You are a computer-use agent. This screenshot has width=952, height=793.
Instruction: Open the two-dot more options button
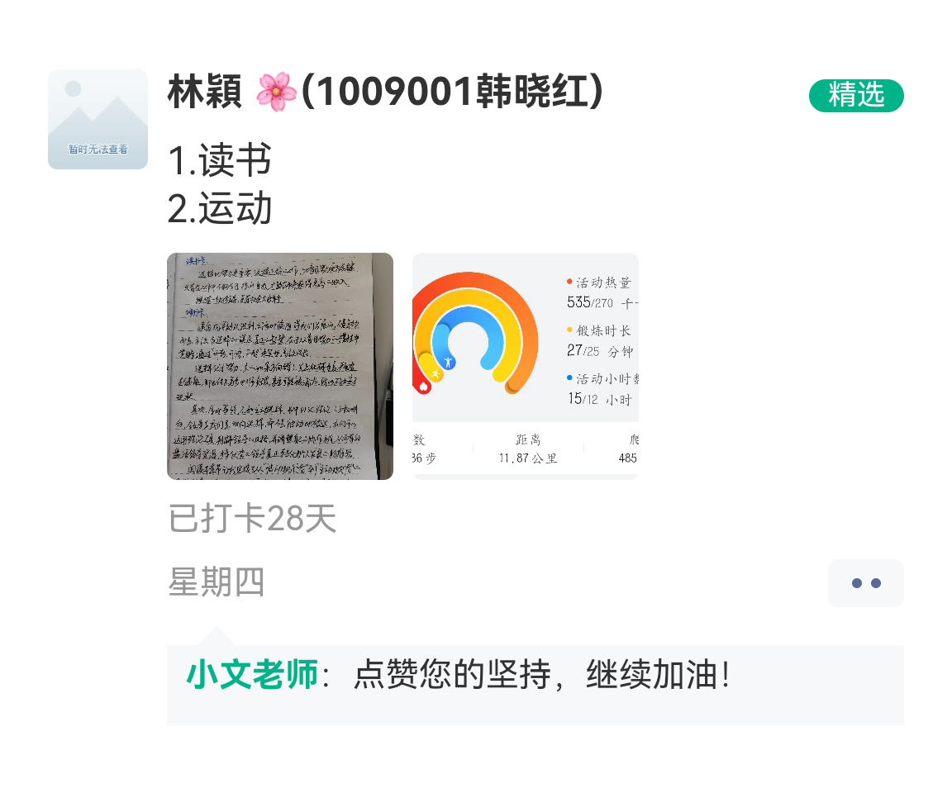point(866,583)
